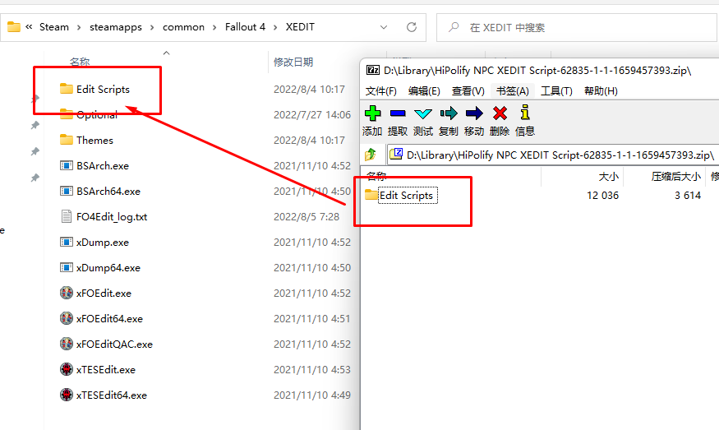This screenshot has height=430, width=719.
Task: Click the 7z icon in title bar
Action: 373,70
